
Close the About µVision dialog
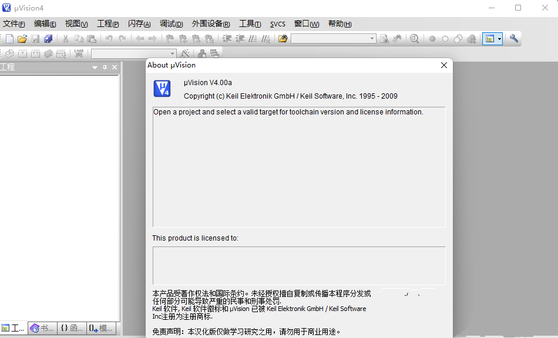click(444, 65)
